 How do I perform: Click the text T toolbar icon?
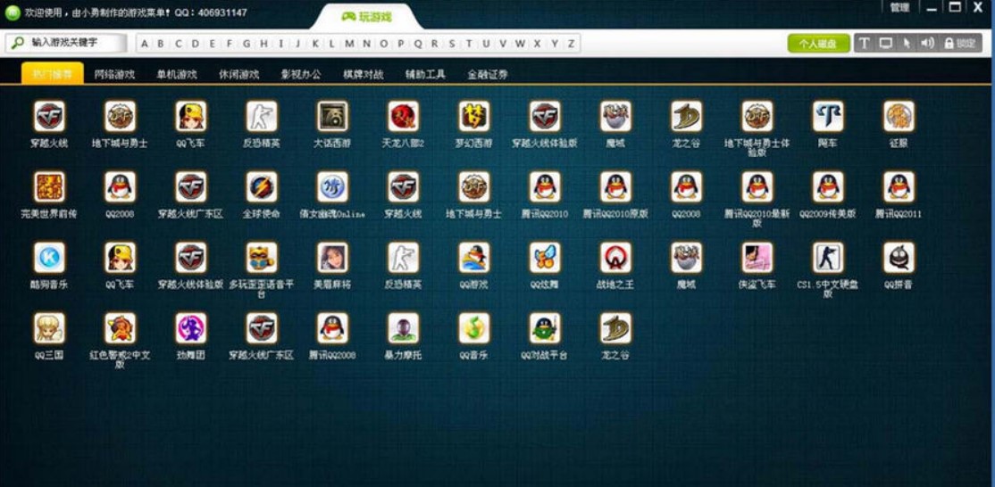[x=865, y=43]
